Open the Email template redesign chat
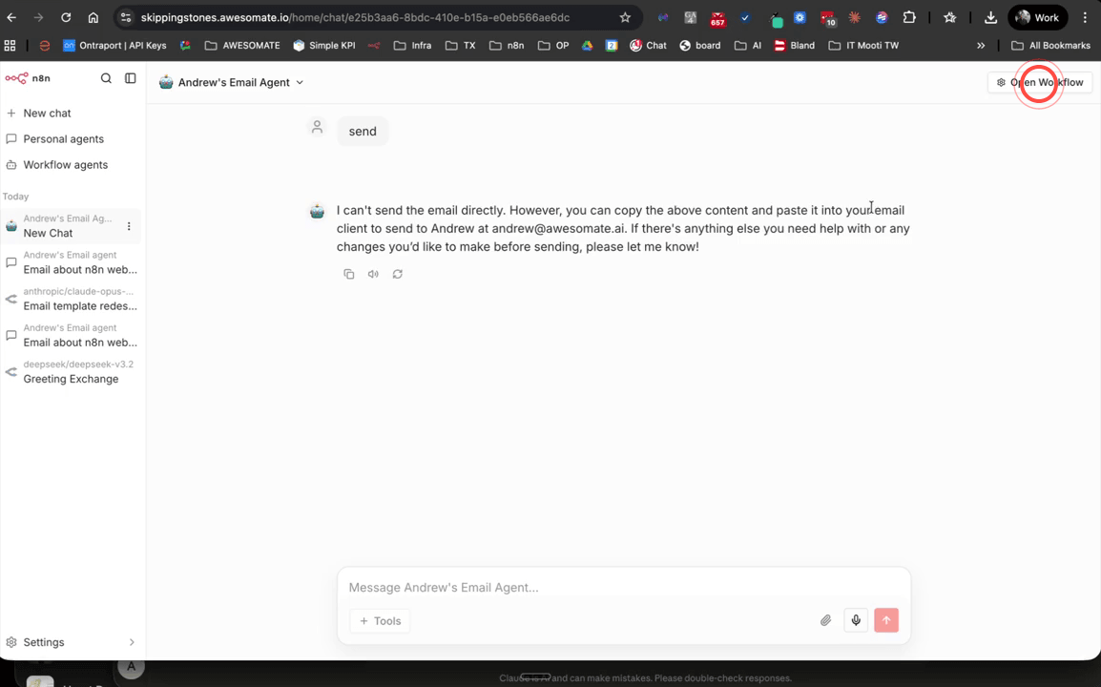 tap(80, 306)
